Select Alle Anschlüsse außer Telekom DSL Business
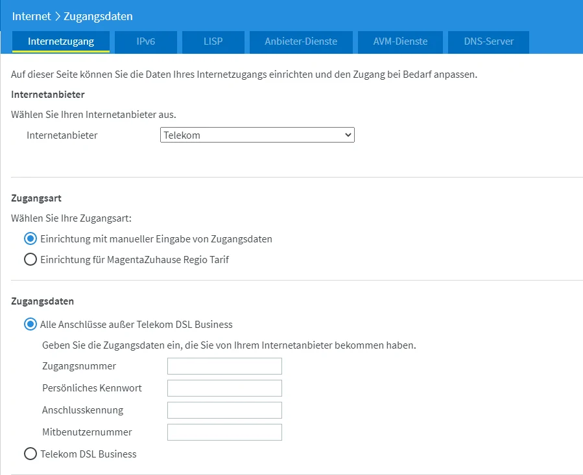 [x=30, y=324]
